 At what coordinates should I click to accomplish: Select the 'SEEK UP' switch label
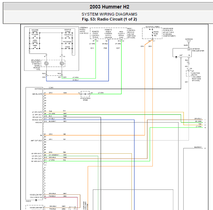[35, 46]
